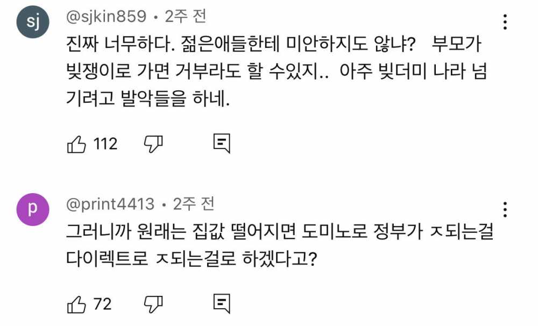Dislike the comment by @print4413
This screenshot has height=326, width=538.
(x=153, y=304)
